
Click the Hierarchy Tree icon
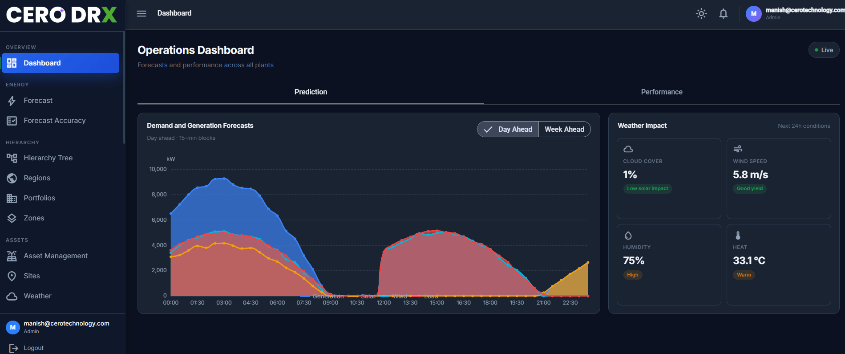[12, 158]
